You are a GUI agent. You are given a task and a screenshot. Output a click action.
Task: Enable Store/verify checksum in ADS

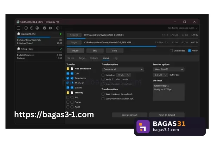click(103, 99)
